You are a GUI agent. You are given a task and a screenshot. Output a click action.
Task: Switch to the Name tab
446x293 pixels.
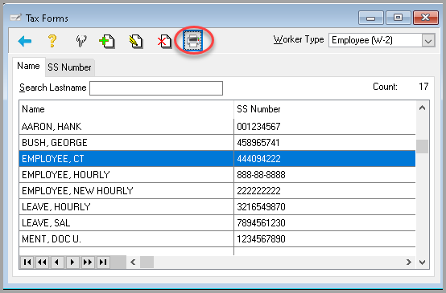tap(28, 66)
